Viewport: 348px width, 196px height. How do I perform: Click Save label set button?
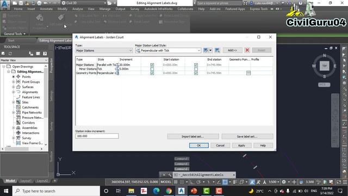point(247,137)
